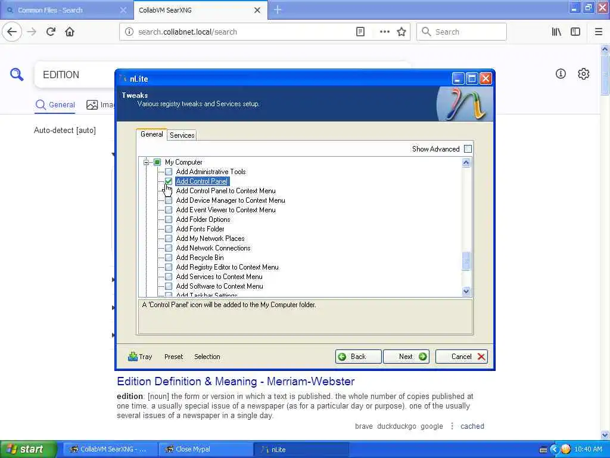Cancel the nLite wizard
This screenshot has width=610, height=458.
462,357
